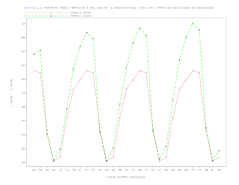Click the y-axis tick label 52
This screenshot has height=185, width=239.
[x=23, y=93]
